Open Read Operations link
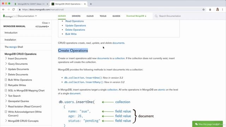Screen dimensions: 226x127 pos(75,21)
